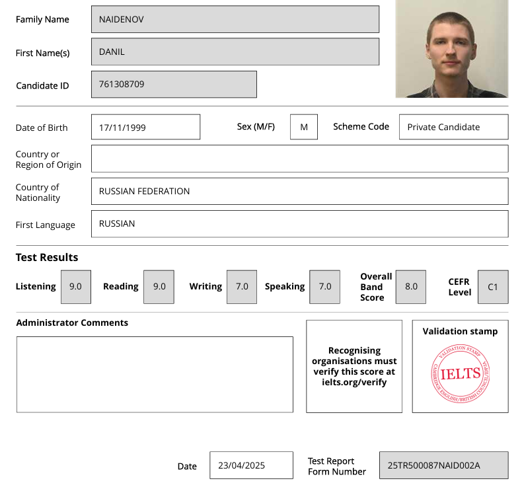Click the Overall Band Score box
The image size is (522, 491).
[411, 287]
